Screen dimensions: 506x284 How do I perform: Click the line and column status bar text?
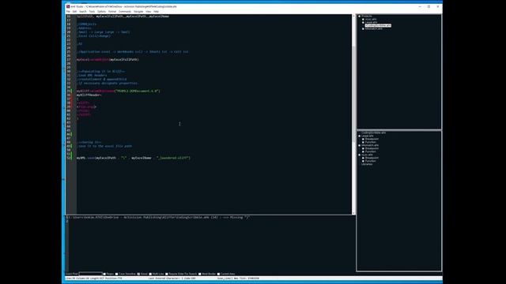93,278
